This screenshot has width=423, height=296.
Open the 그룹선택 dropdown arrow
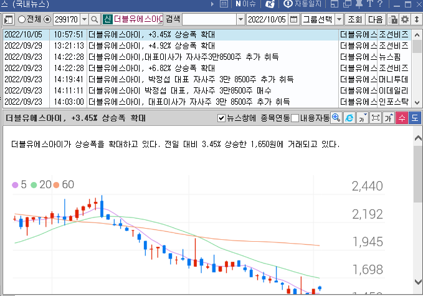(340, 19)
